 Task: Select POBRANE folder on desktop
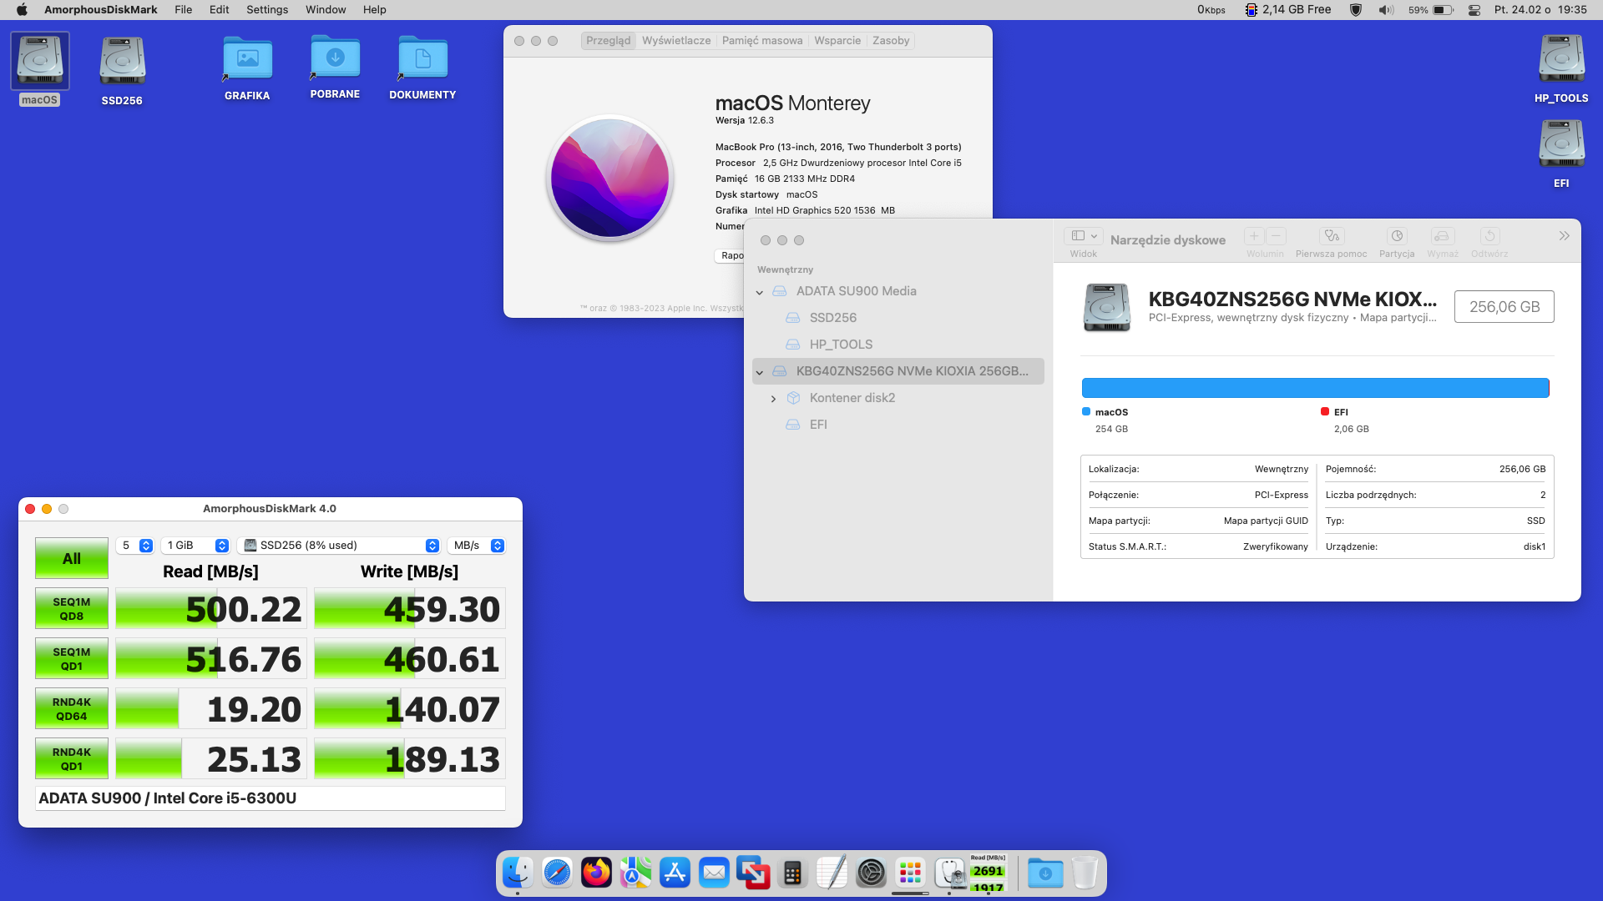click(335, 58)
